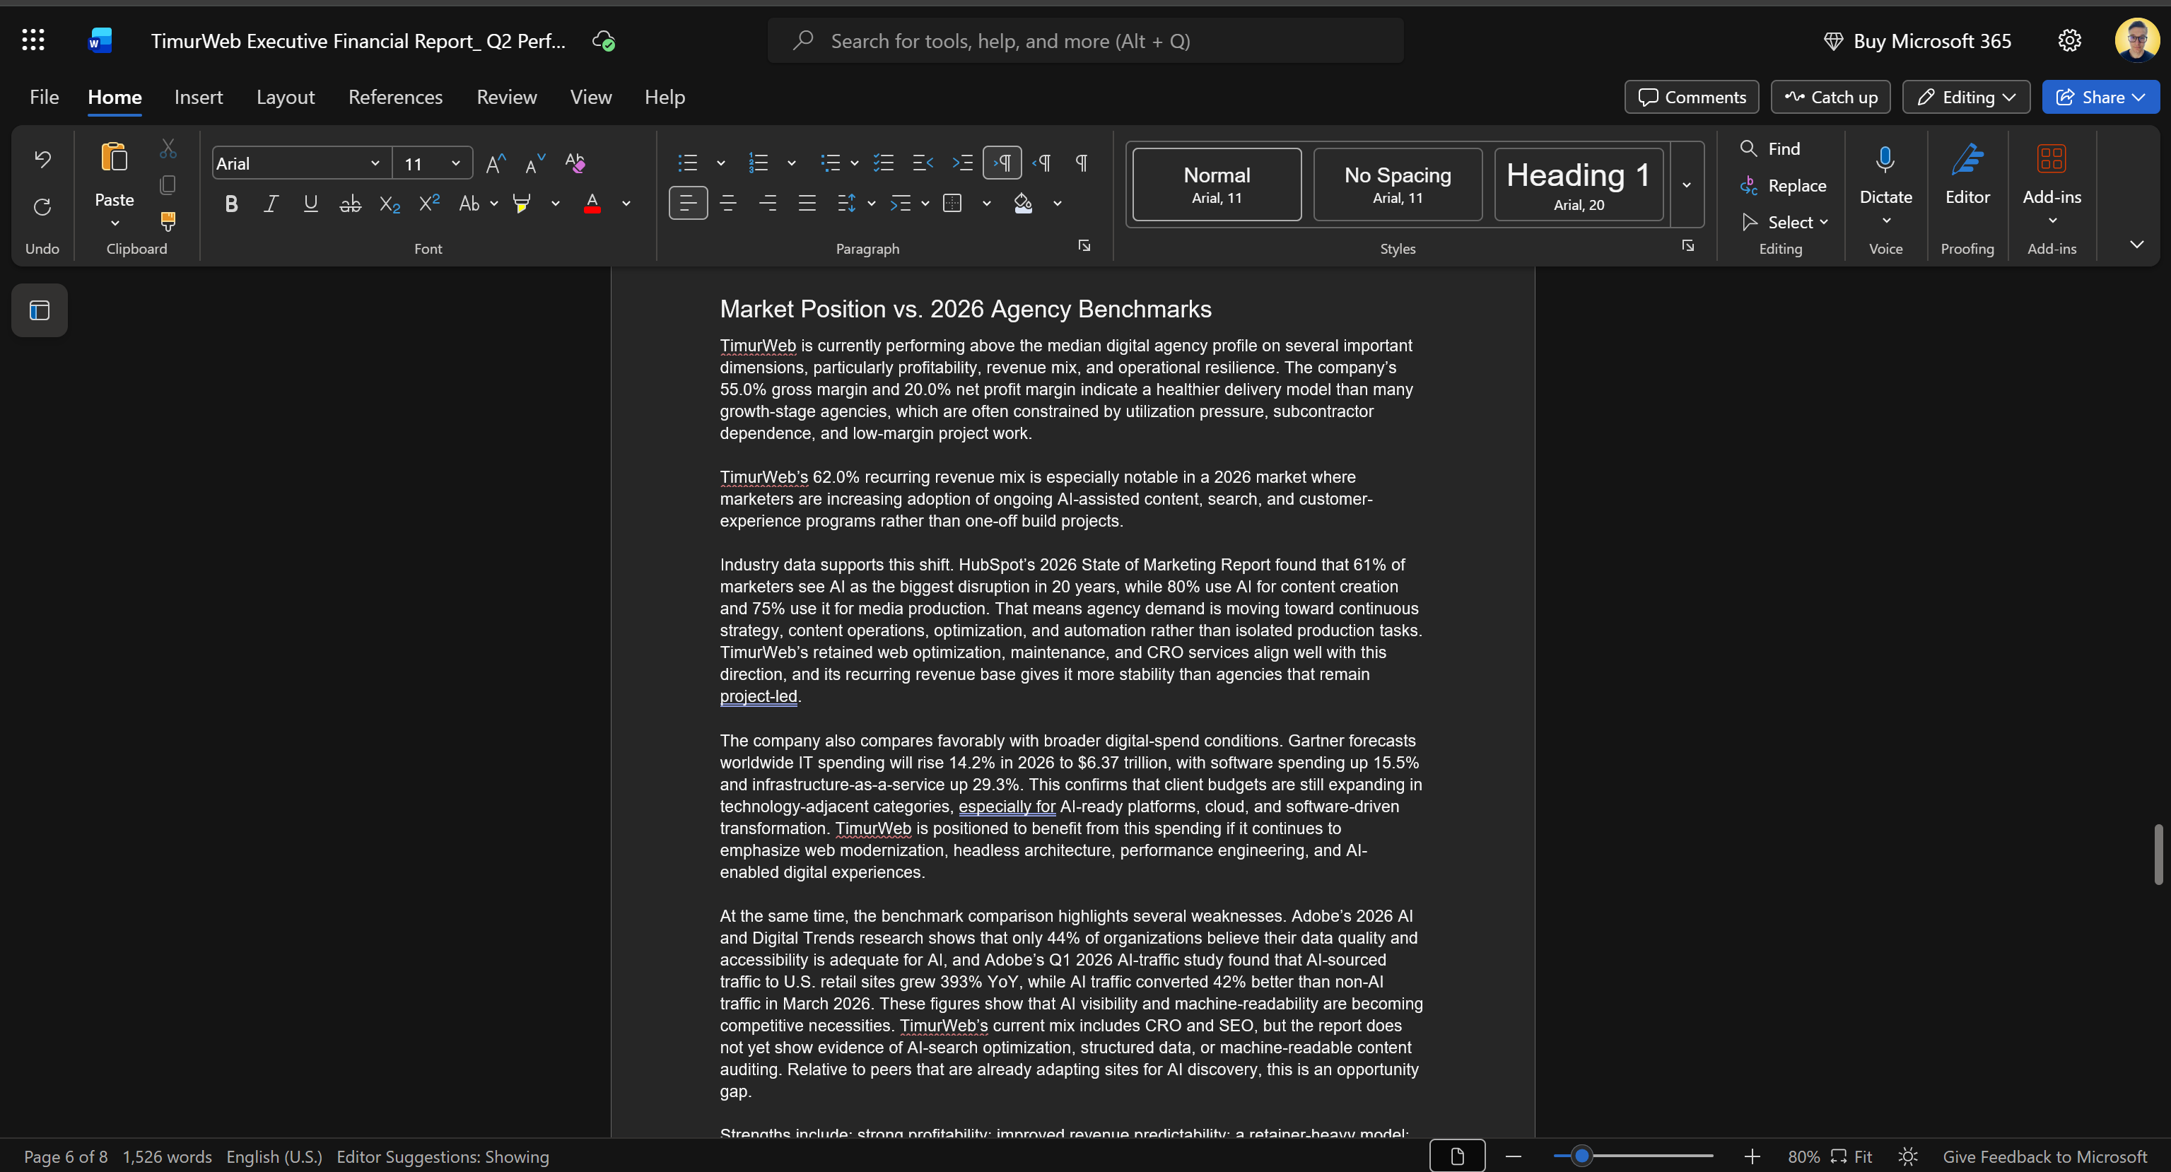Decrease paragraph indent

pos(923,163)
